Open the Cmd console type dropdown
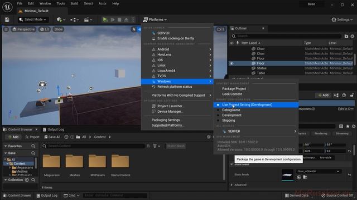 click(x=71, y=195)
